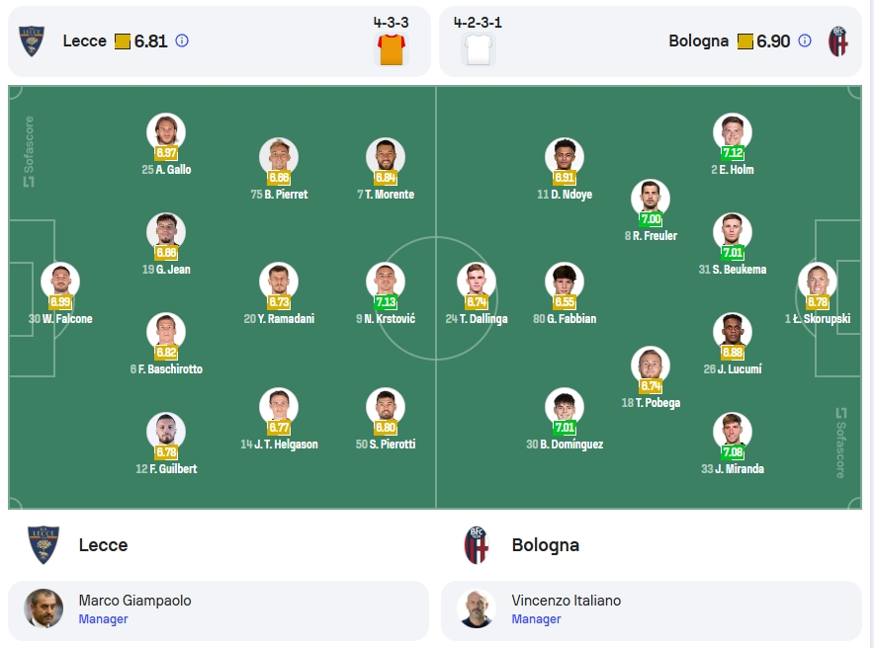Click the Lecce team name in header
874x648 pixels.
85,41
